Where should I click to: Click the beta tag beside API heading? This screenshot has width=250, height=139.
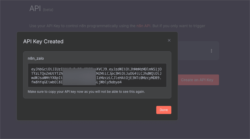(x=48, y=10)
